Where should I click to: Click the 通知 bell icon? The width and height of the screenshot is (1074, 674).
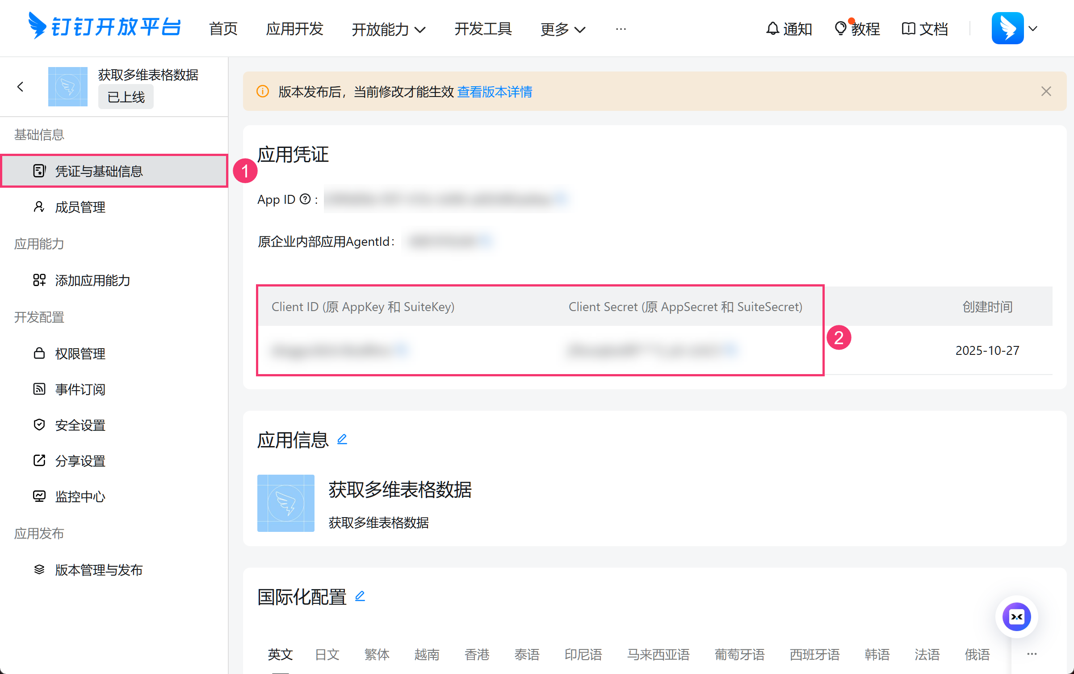pyautogui.click(x=772, y=29)
